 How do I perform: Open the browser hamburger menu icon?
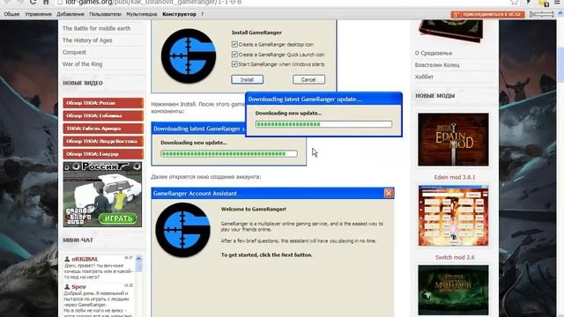coord(557,2)
